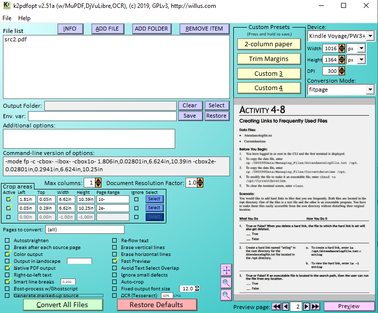Toggle Fast Preview checkbox

[115, 261]
